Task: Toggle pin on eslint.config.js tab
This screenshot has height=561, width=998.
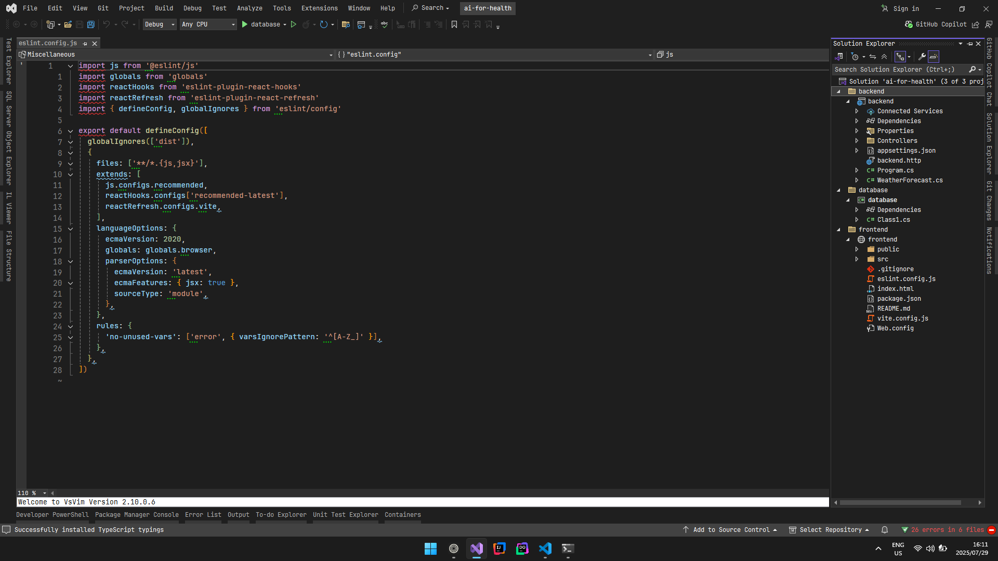Action: [x=85, y=44]
